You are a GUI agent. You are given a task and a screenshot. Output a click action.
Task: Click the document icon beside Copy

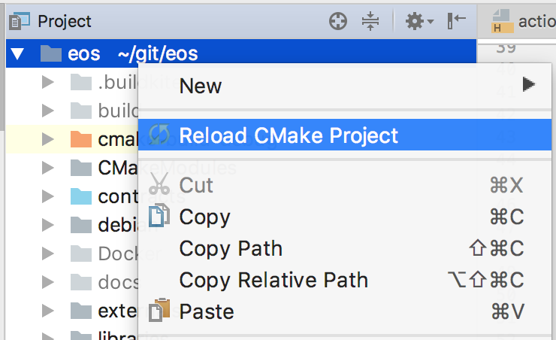click(x=158, y=215)
